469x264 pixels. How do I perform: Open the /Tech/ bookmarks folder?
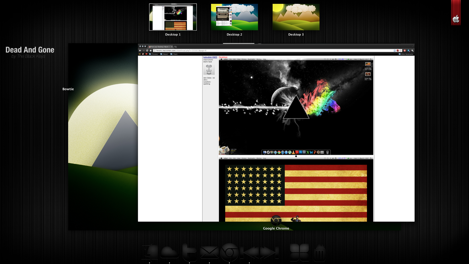(174, 54)
